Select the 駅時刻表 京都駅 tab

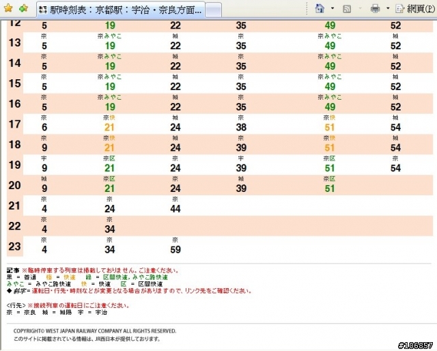pos(121,10)
